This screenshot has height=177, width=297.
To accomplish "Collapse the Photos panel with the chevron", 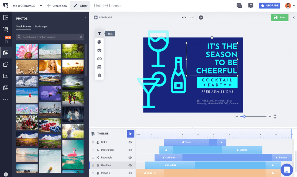I will 86,18.
